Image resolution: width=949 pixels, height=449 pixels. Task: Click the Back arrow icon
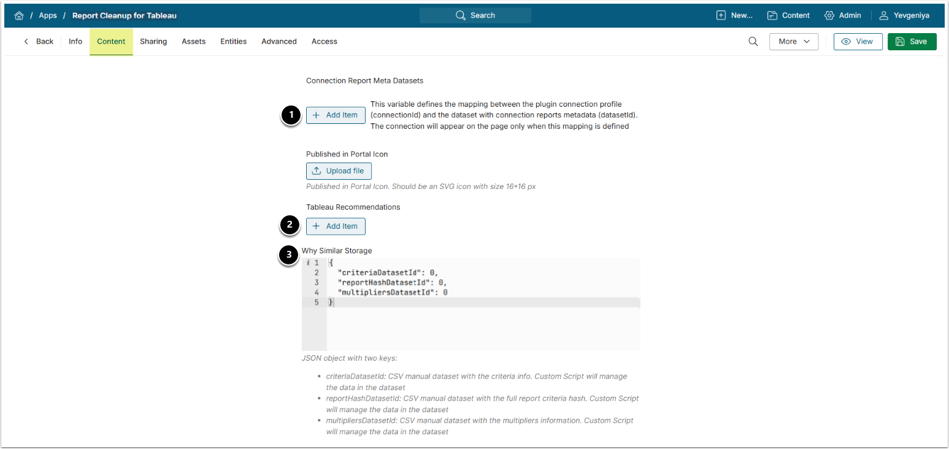(x=26, y=42)
